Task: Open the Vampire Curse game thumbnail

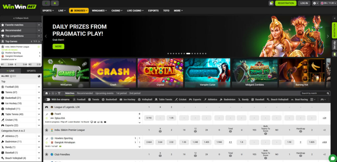Action: (207, 73)
